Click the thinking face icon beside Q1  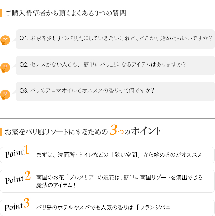click(x=5, y=40)
